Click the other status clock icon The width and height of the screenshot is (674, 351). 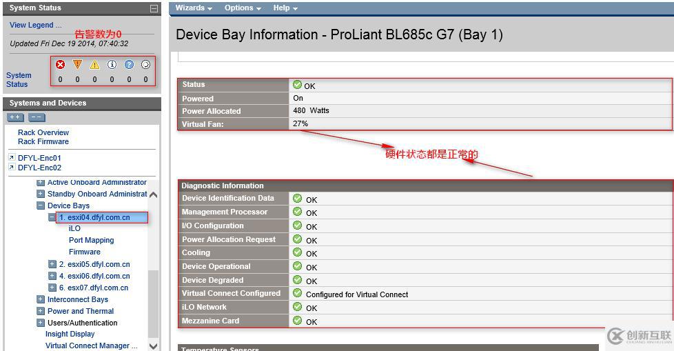145,65
